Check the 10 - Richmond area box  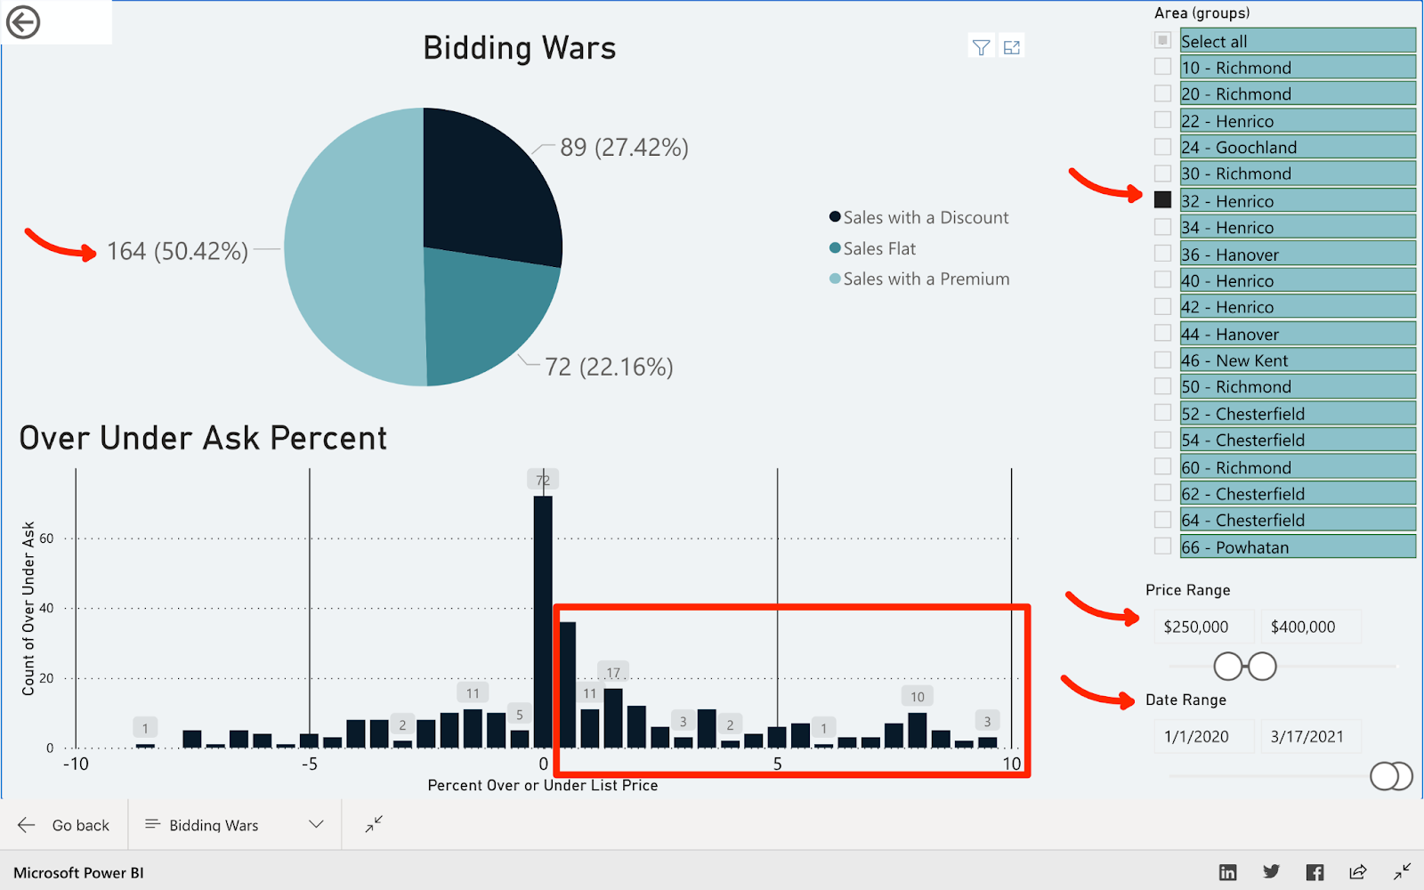[x=1162, y=67]
